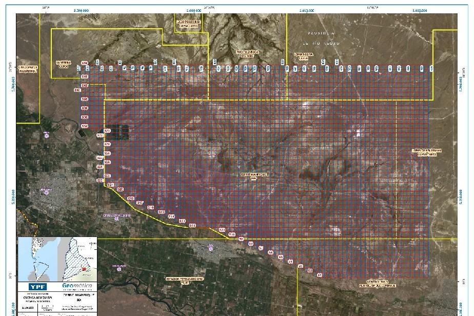Image resolution: width=474 pixels, height=316 pixels.
Task: Select the La Yesera Capex block label
Action: point(64,64)
